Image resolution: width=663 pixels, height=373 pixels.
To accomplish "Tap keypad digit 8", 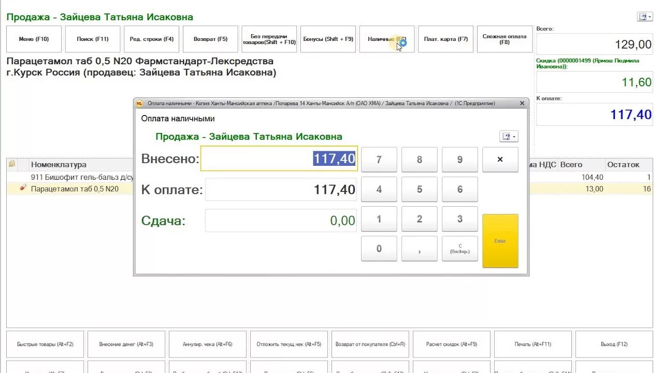I will point(420,160).
